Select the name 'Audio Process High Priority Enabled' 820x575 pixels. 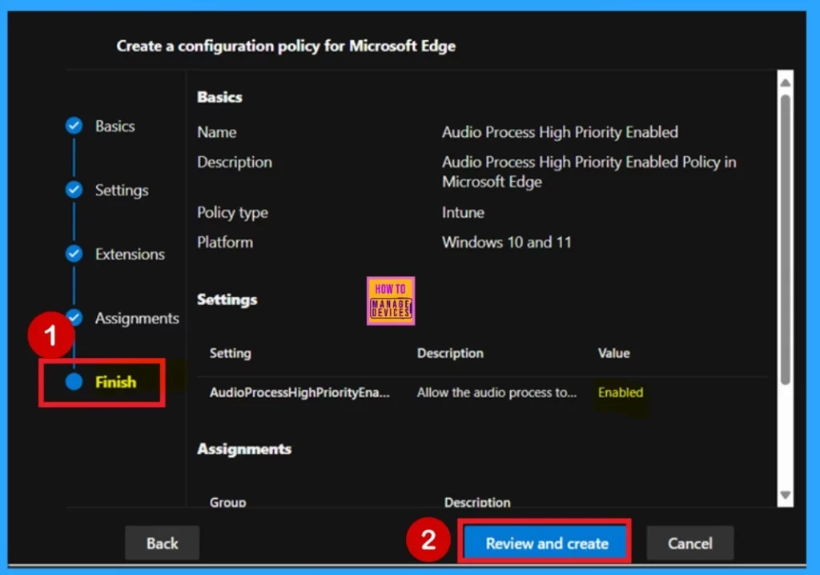560,132
